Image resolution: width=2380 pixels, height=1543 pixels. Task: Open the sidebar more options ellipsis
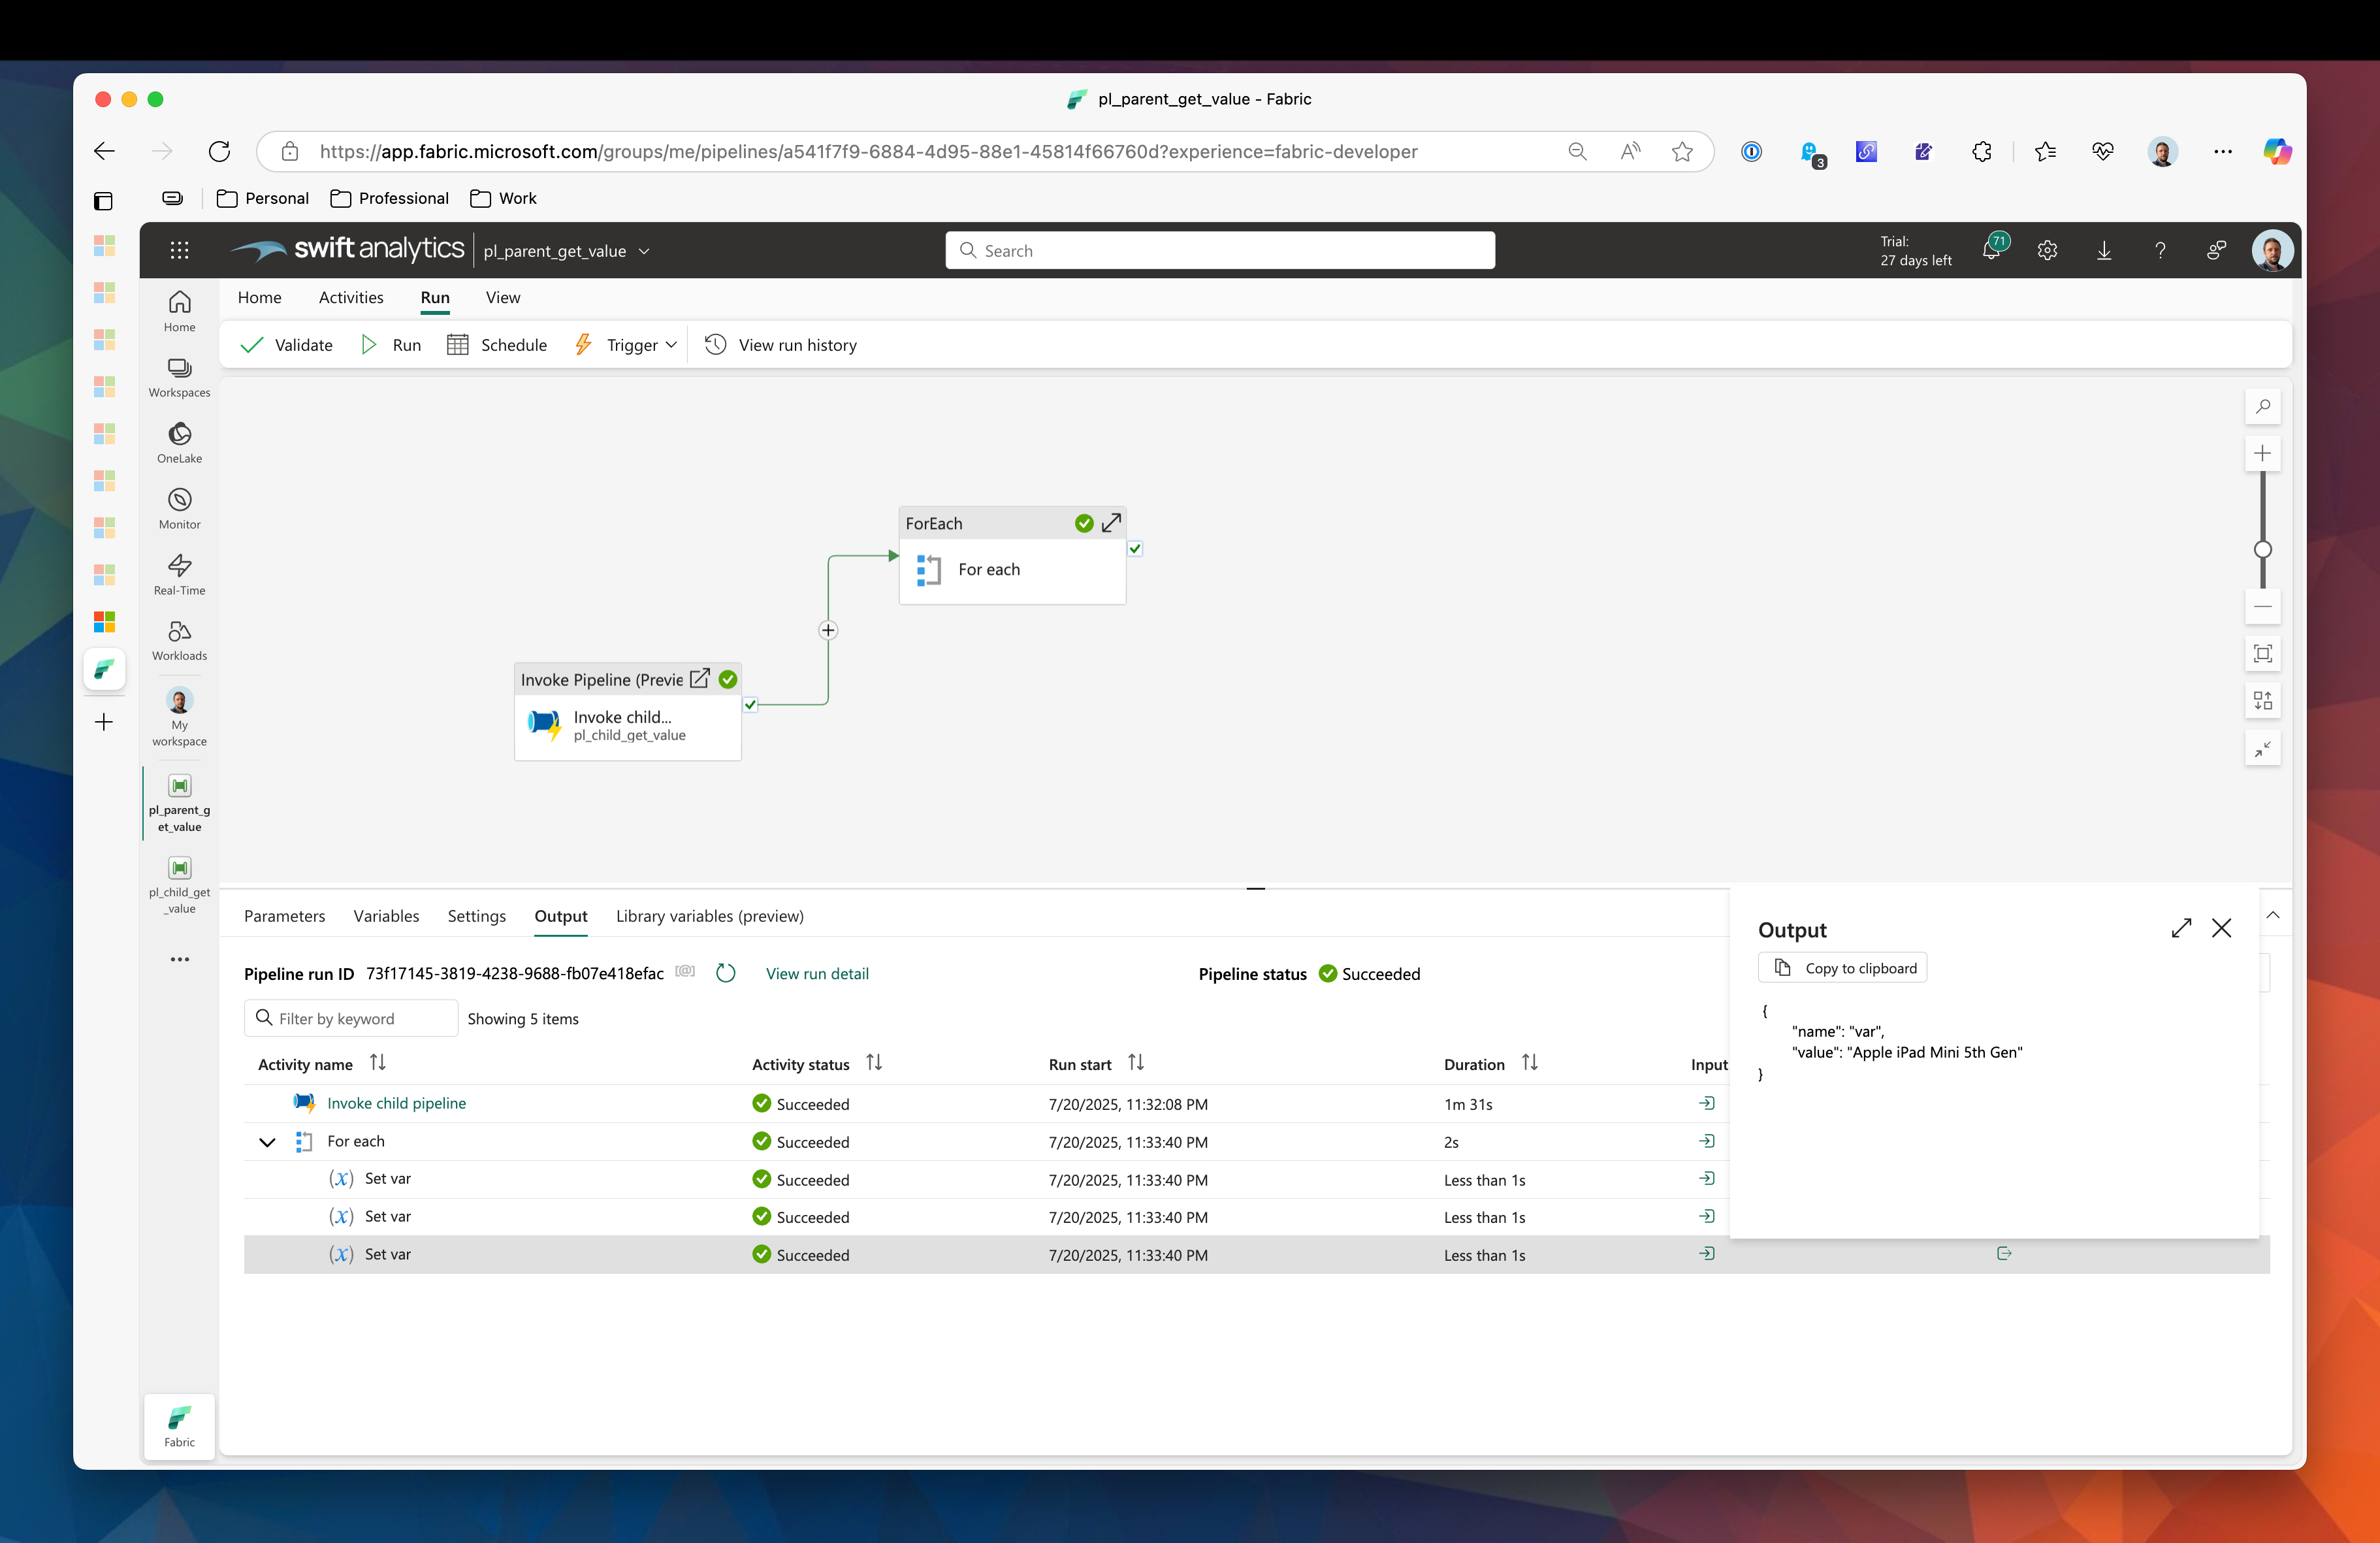[x=179, y=959]
